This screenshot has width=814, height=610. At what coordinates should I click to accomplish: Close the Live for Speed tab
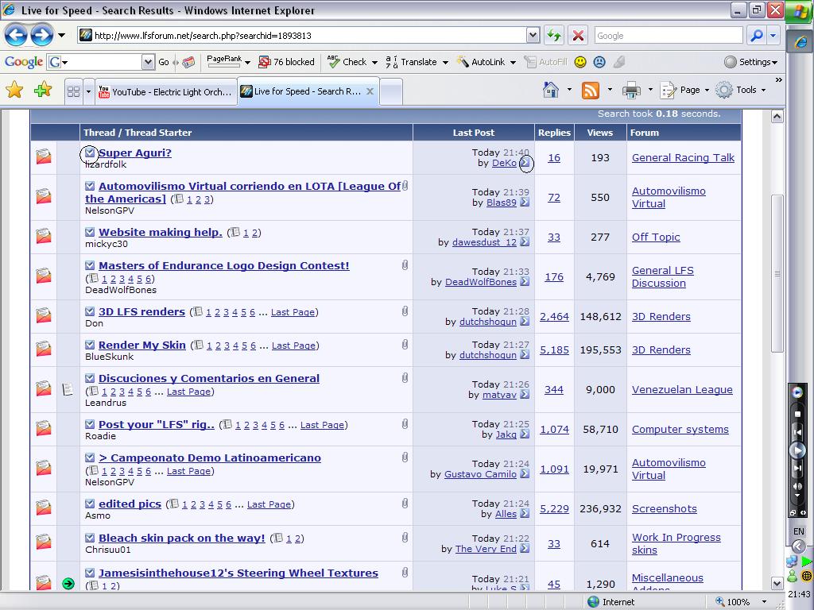pos(370,91)
